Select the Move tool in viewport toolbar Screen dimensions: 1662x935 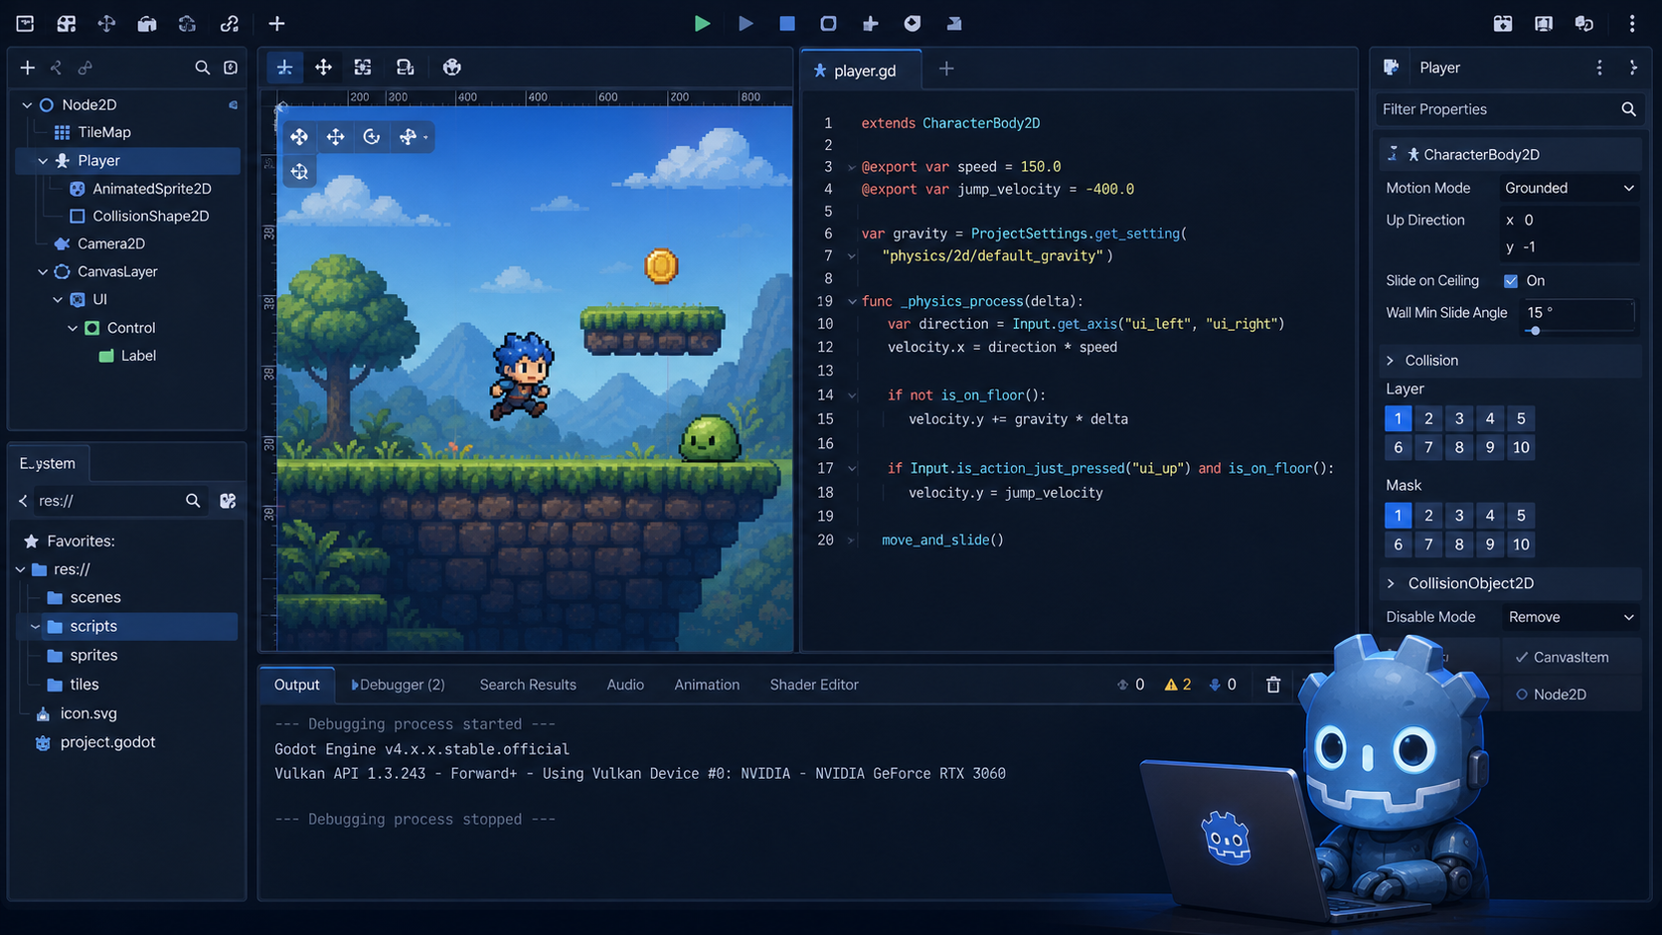[x=323, y=68]
